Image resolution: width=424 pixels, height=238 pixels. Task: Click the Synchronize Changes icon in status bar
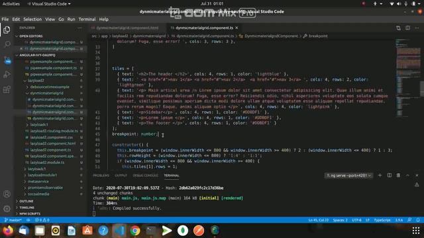pos(28,220)
